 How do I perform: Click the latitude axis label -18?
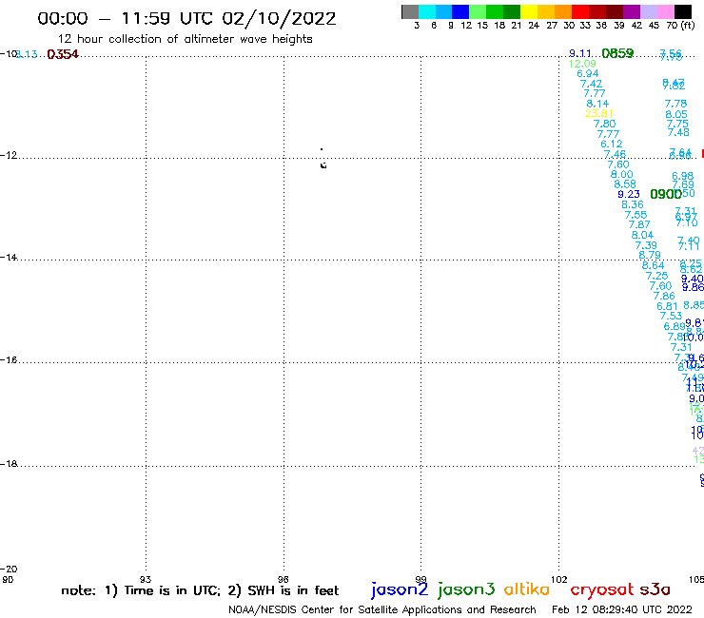(x=9, y=464)
